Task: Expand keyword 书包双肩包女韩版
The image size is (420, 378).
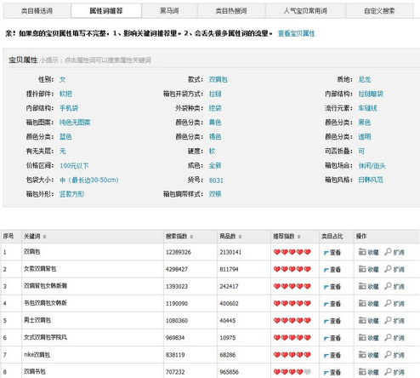Action: point(394,303)
